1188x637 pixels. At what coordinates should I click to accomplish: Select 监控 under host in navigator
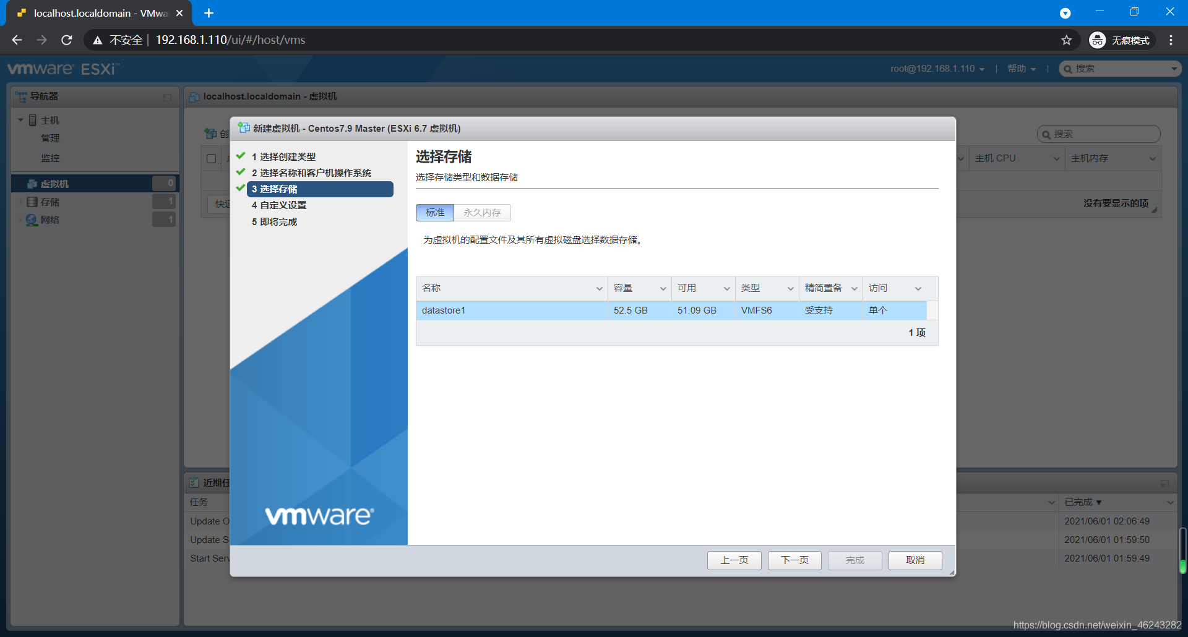[50, 158]
